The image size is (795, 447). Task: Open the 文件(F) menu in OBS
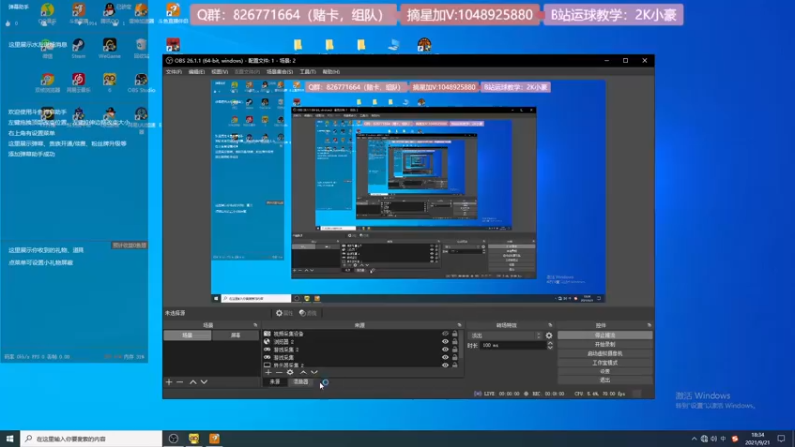point(173,72)
